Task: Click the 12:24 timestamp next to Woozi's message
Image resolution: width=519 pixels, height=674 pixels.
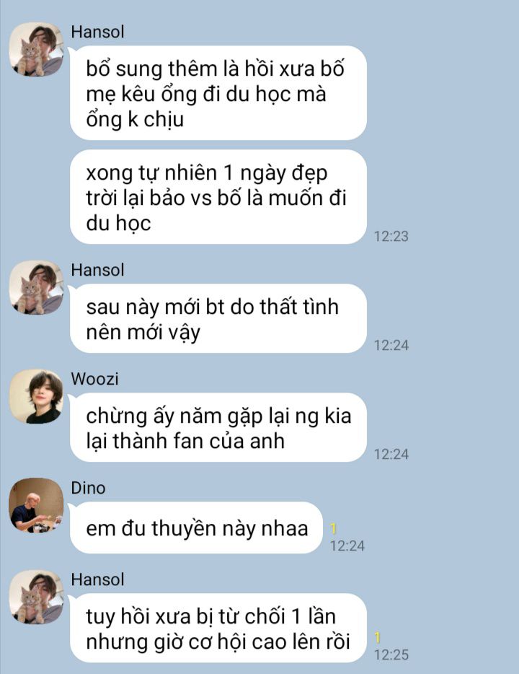Action: point(391,454)
